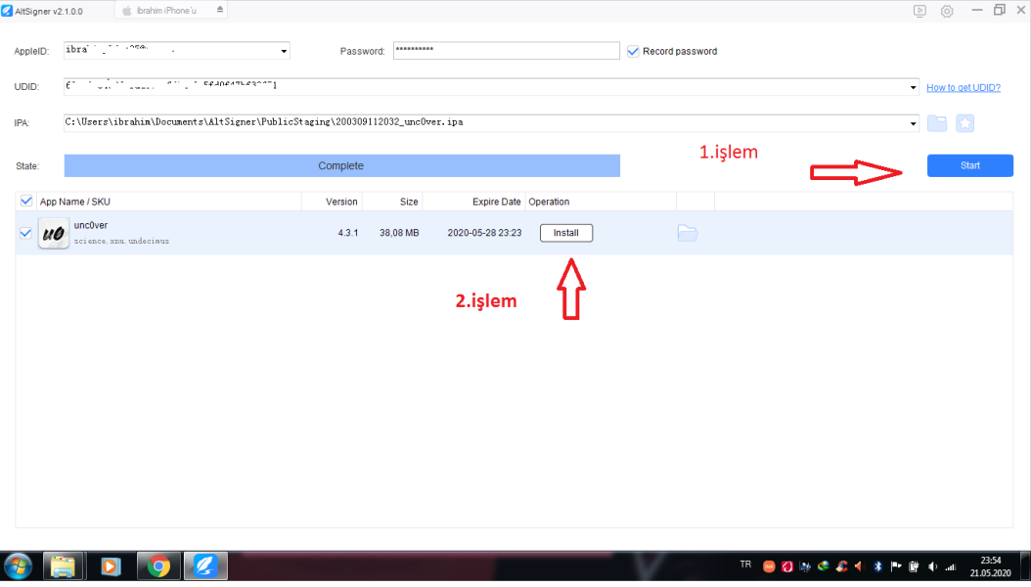Expand the UDID dropdown arrow
1031x587 pixels.
coord(913,87)
